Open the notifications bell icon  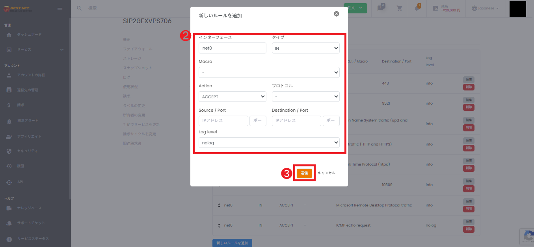pos(417,8)
